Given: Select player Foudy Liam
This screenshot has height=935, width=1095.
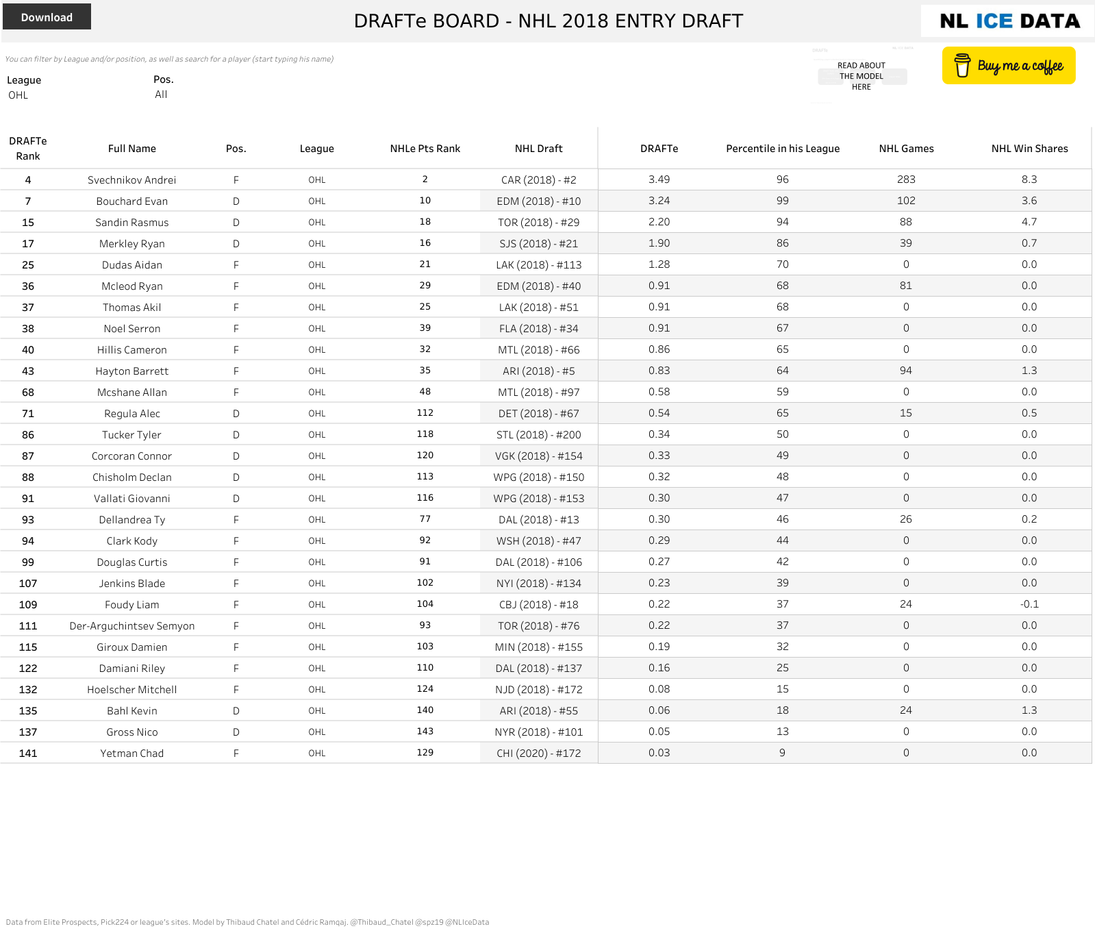Looking at the screenshot, I should (x=132, y=605).
